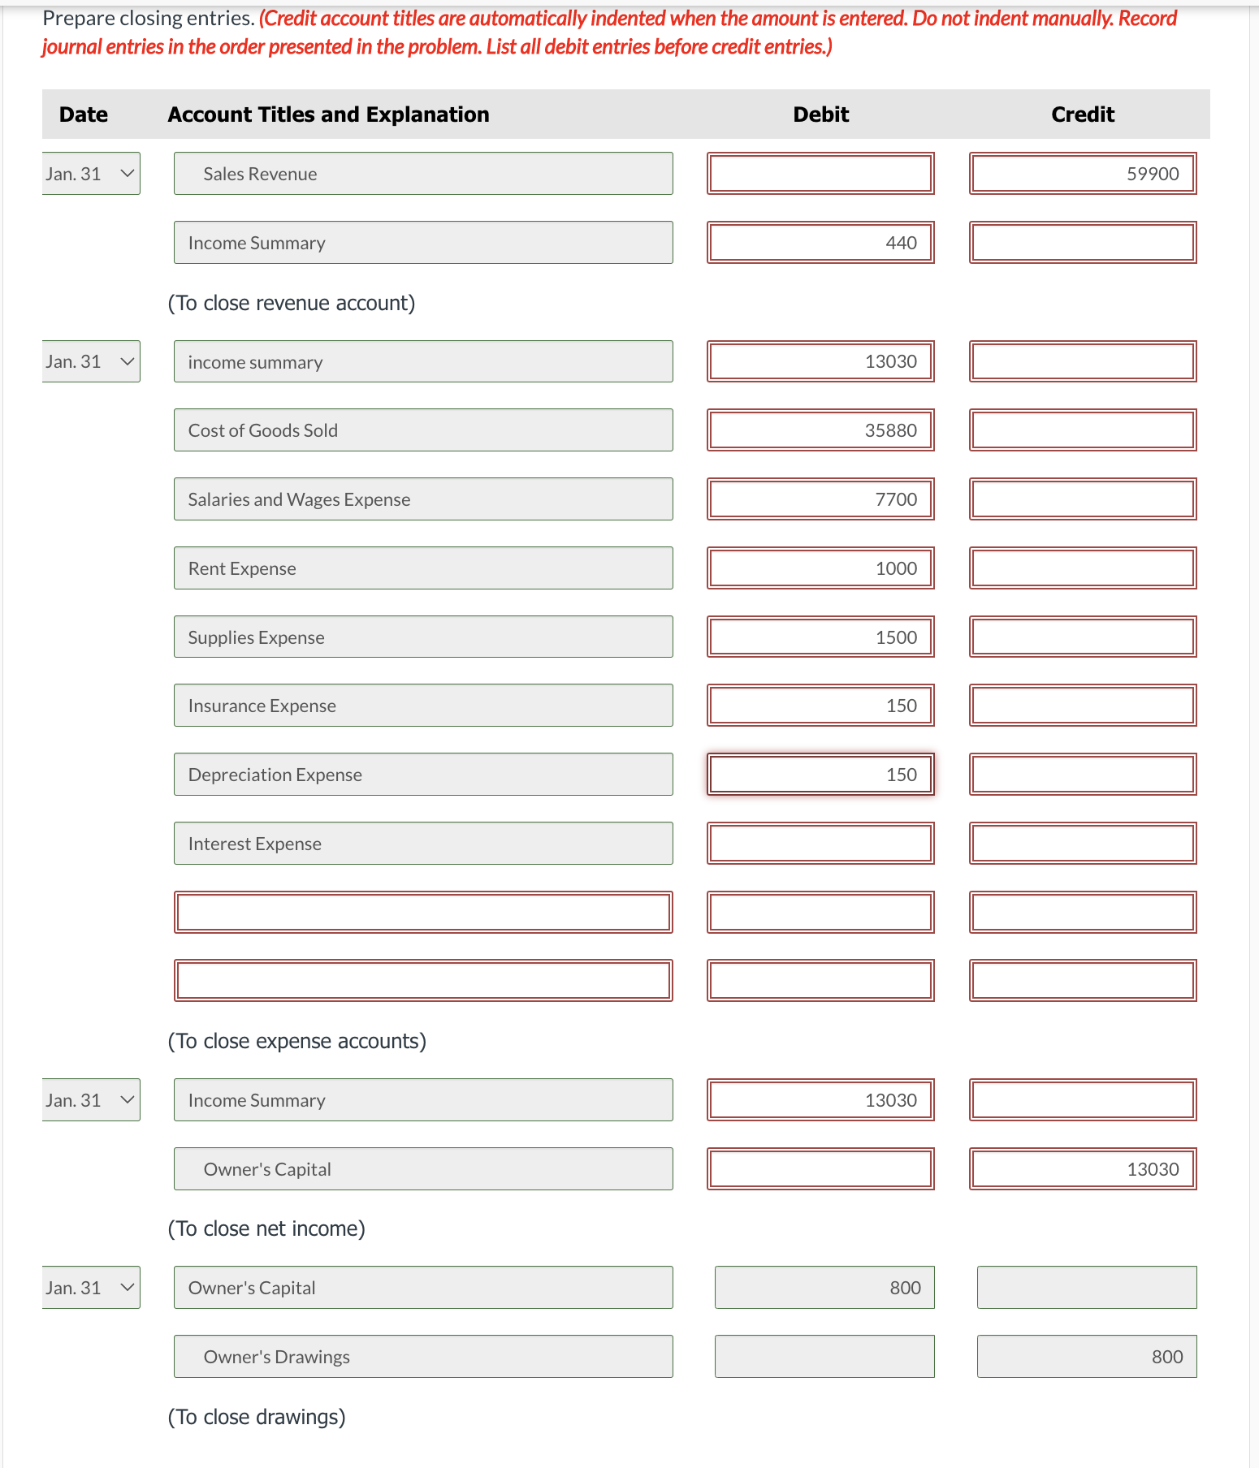Click the credit field showing 59900
The height and width of the screenshot is (1468, 1259).
tap(1082, 173)
